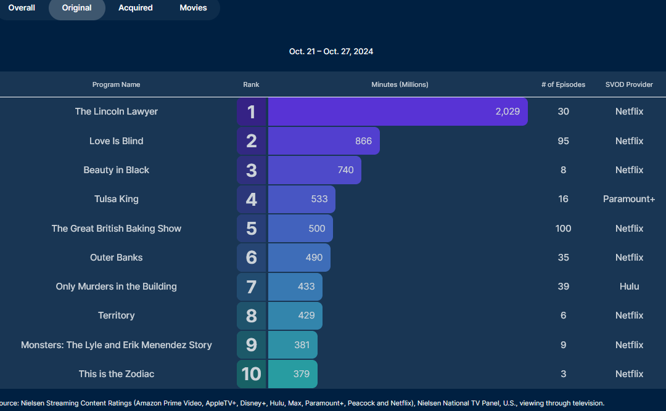Switch to the Overall tab

[22, 8]
